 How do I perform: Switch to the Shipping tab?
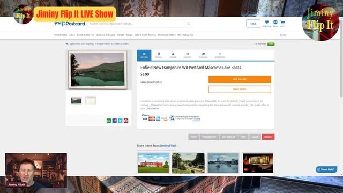click(203, 55)
